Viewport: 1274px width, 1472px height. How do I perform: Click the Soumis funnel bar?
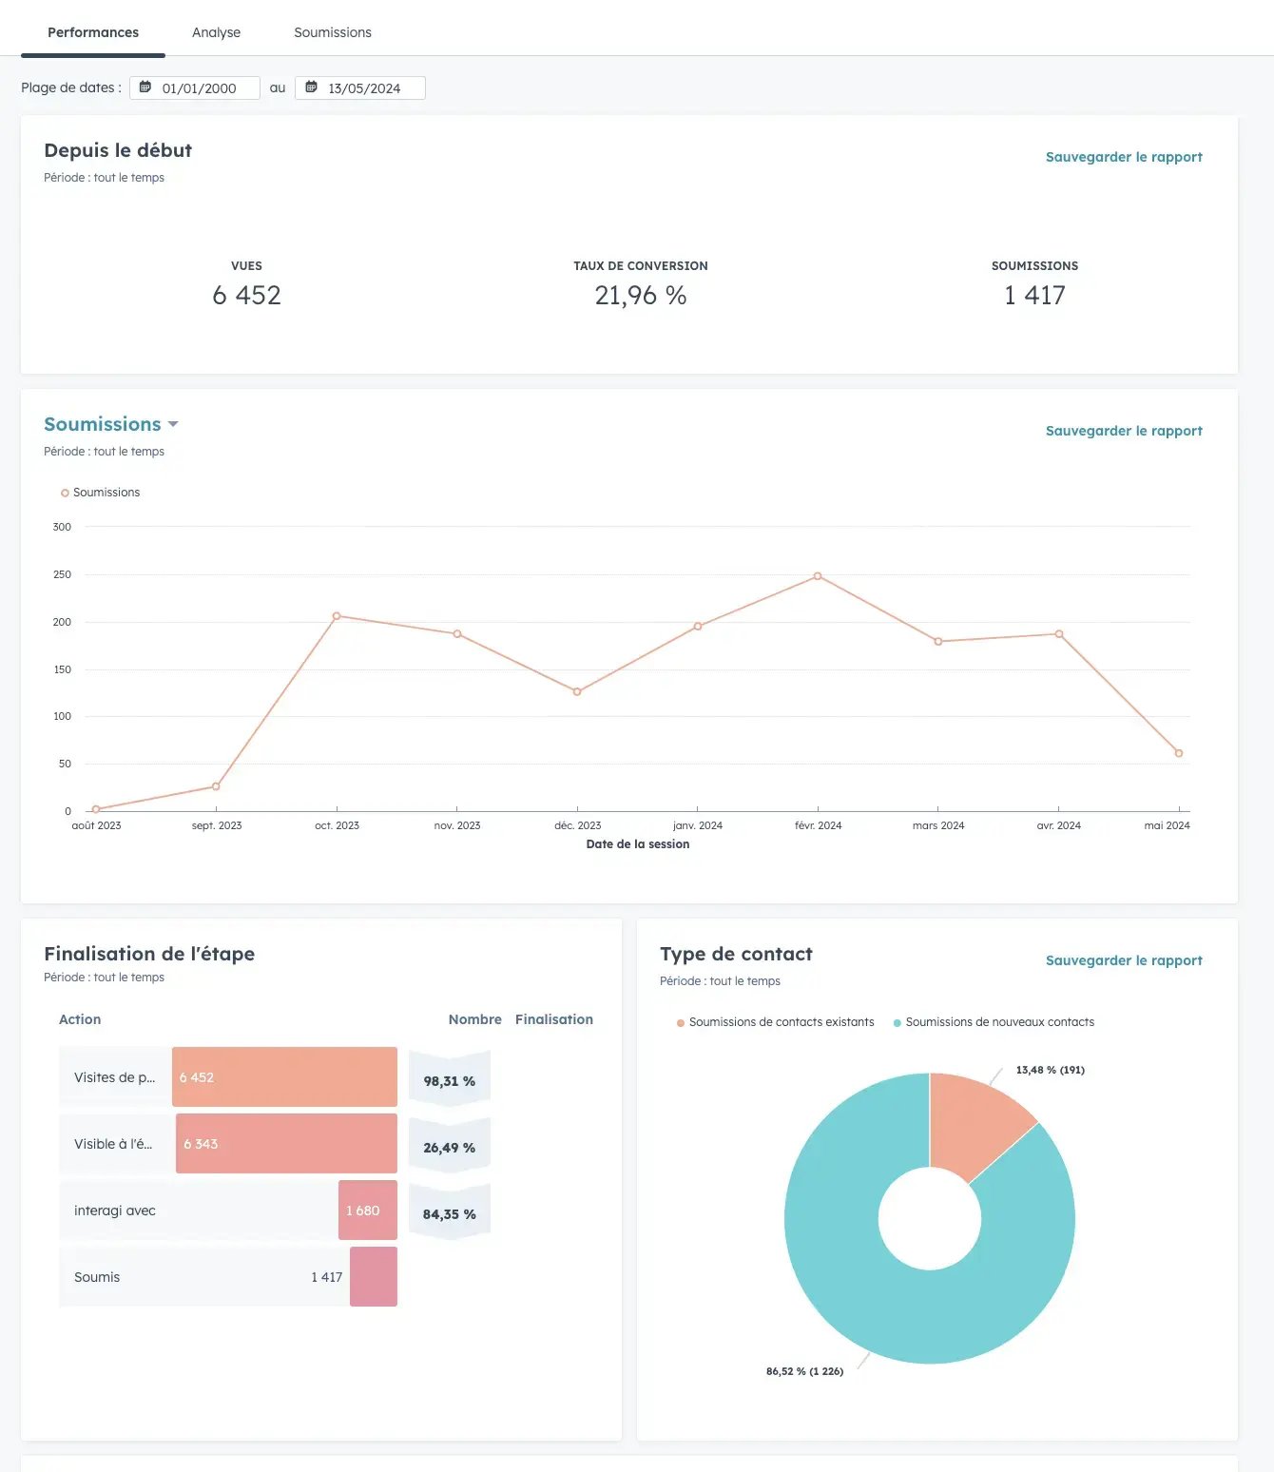point(374,1276)
